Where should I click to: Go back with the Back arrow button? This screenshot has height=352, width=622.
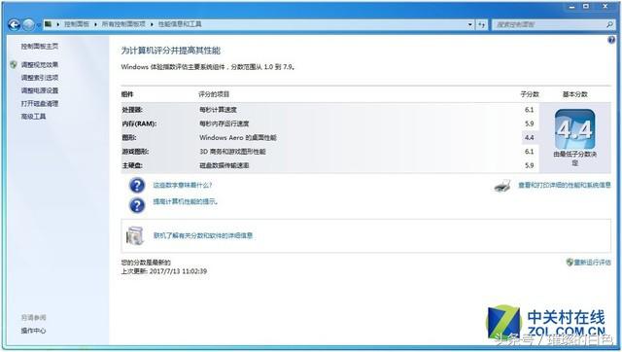tap(15, 25)
